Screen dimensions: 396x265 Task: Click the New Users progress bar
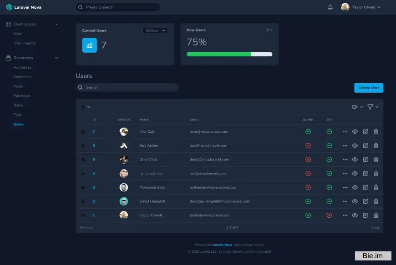[x=229, y=54]
